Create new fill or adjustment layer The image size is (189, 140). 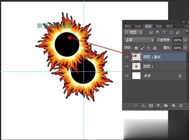pos(159,106)
